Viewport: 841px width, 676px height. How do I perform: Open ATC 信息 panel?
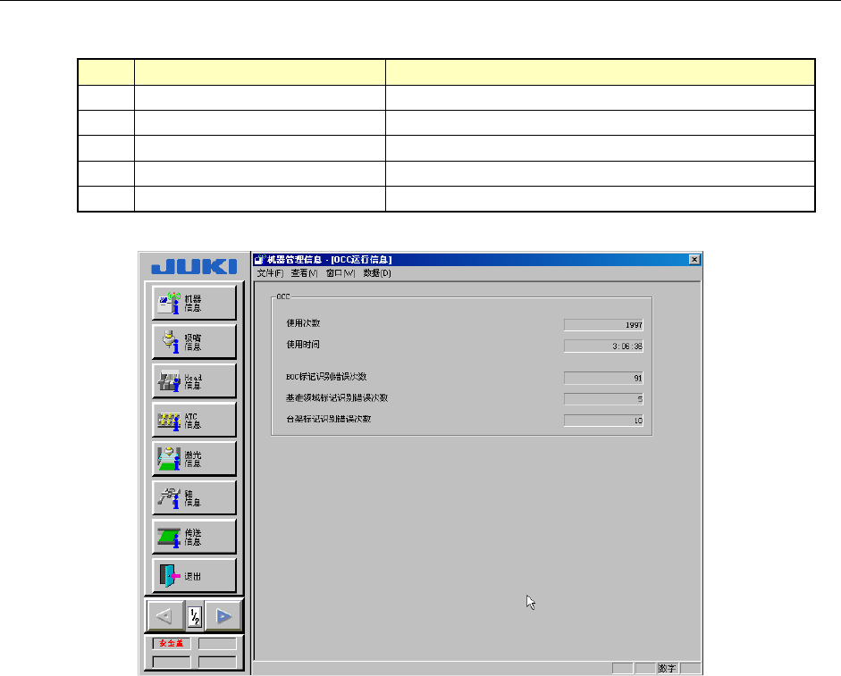[194, 421]
